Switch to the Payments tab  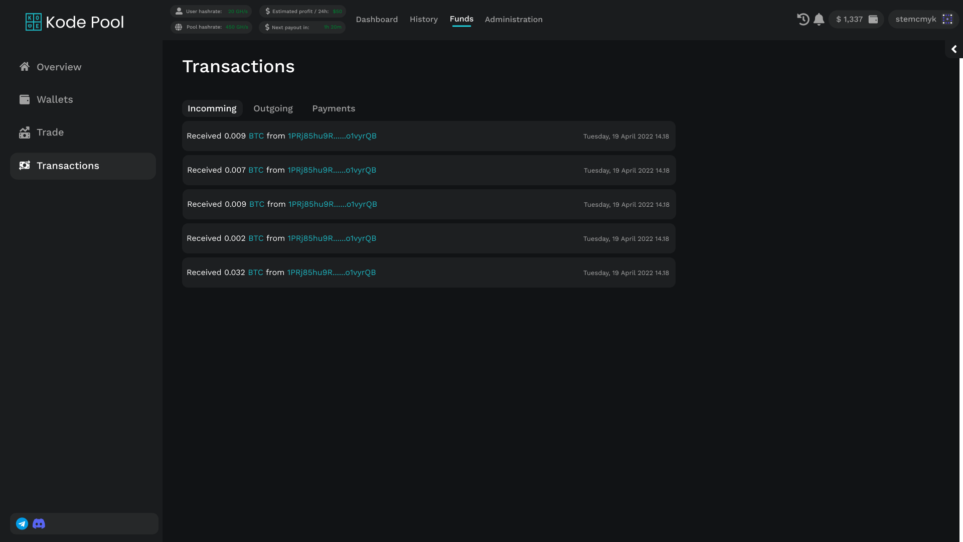point(334,108)
